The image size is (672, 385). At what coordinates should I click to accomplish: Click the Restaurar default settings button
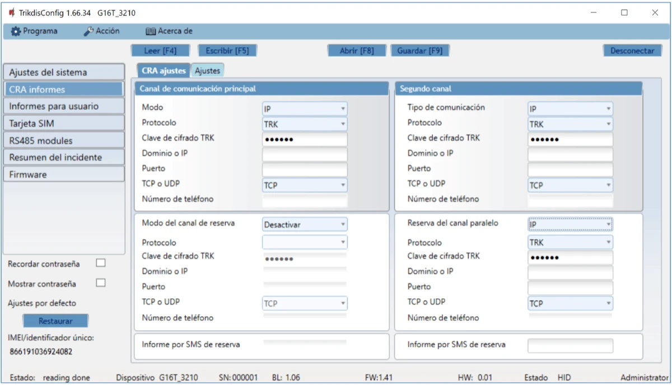55,321
